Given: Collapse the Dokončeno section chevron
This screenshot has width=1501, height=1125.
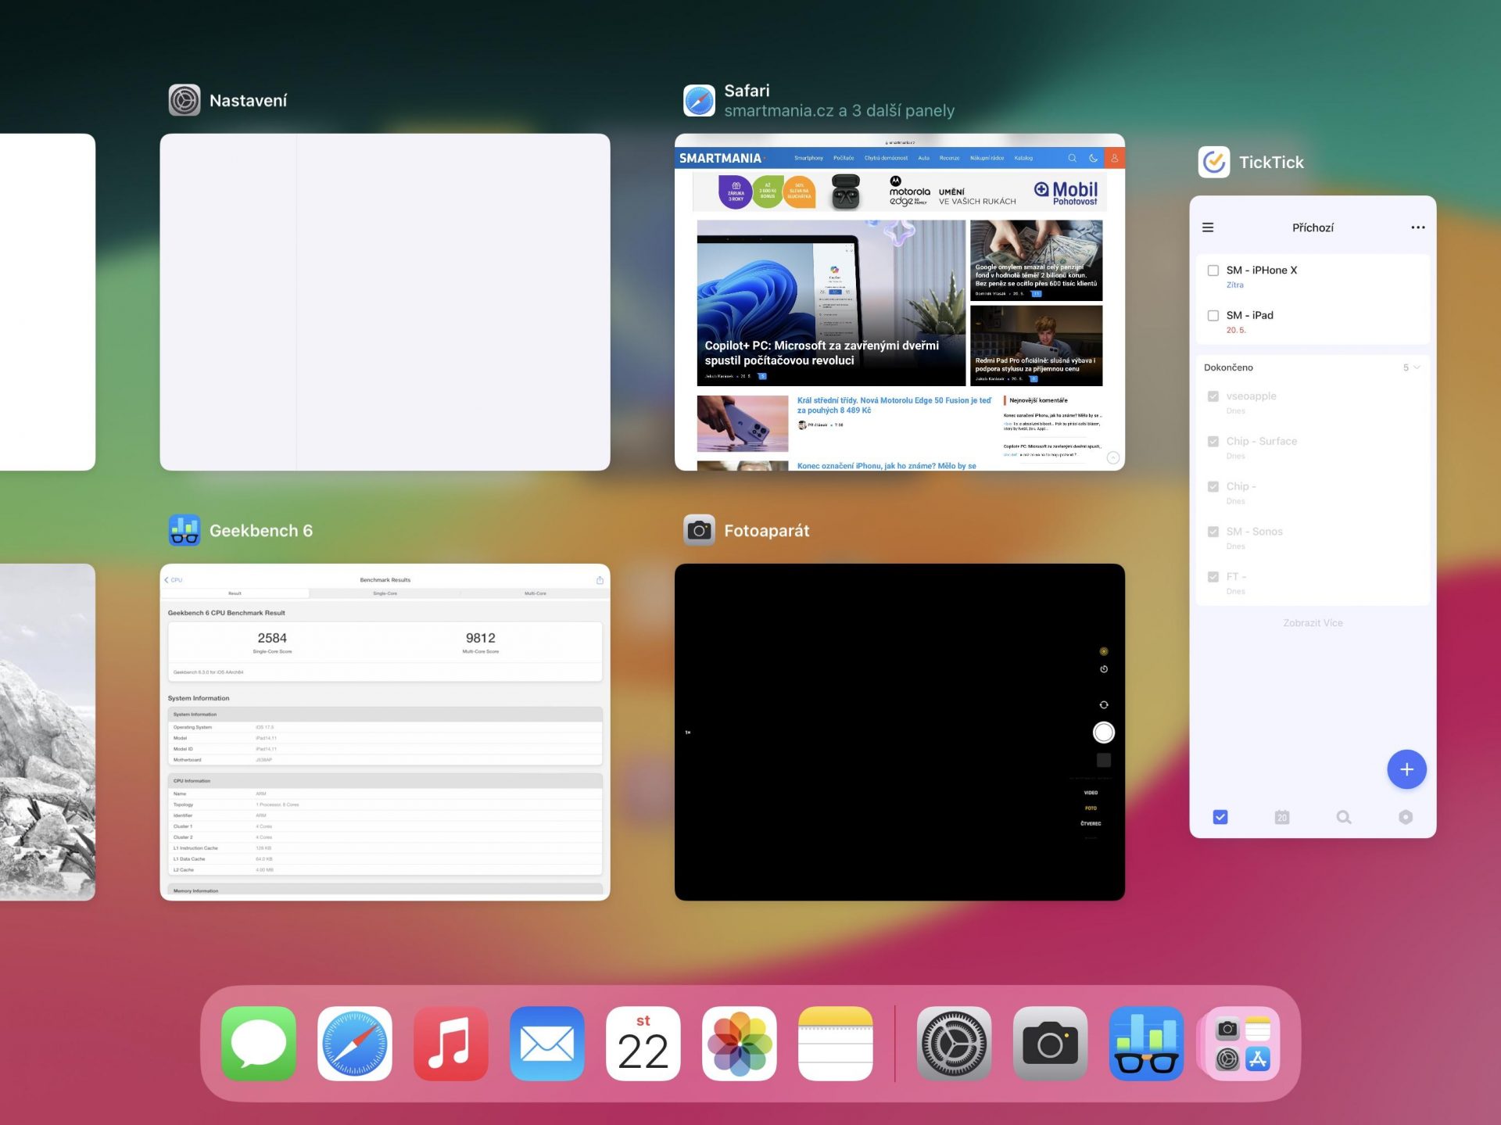Looking at the screenshot, I should (x=1417, y=367).
